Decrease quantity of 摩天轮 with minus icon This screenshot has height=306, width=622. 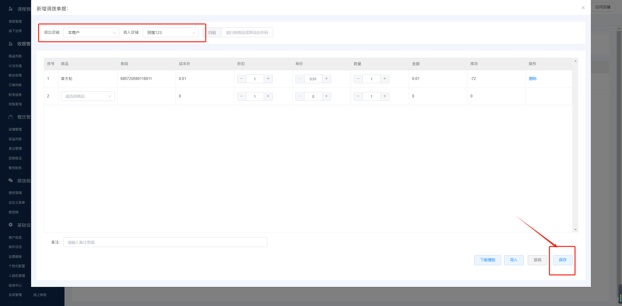tap(358, 79)
